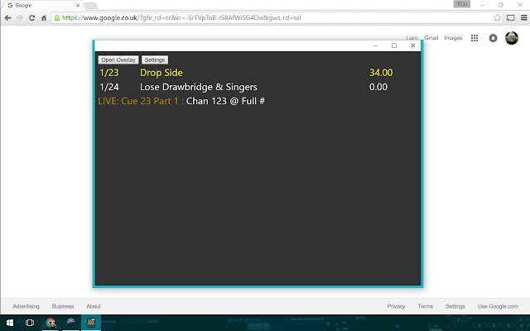This screenshot has width=530, height=331.
Task: Bookmark page with star icon
Action: tap(497, 18)
